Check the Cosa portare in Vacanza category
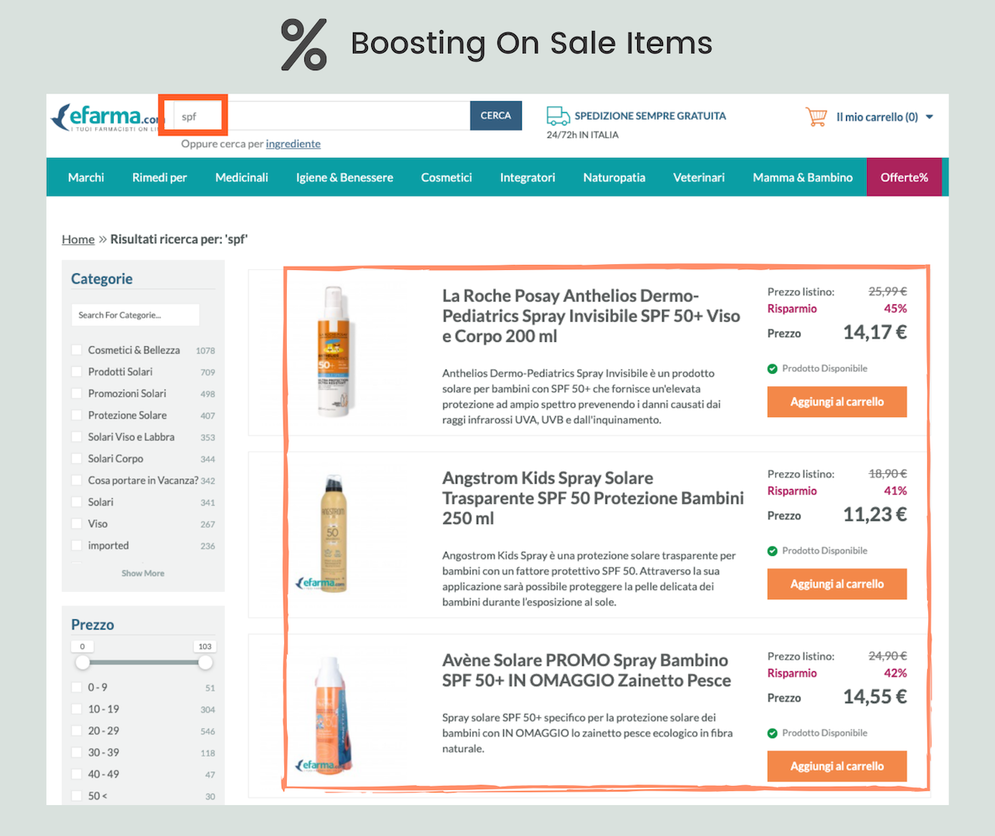 pos(77,480)
